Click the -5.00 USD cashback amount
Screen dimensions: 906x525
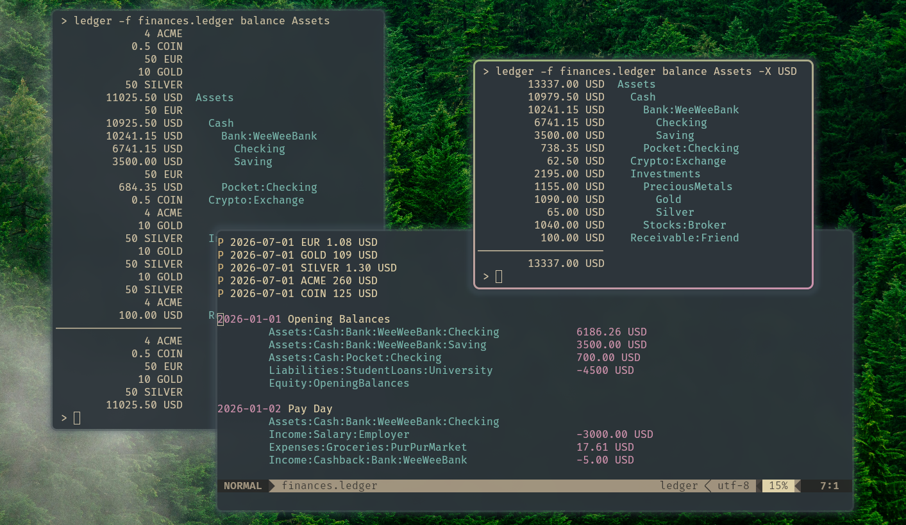(x=605, y=460)
